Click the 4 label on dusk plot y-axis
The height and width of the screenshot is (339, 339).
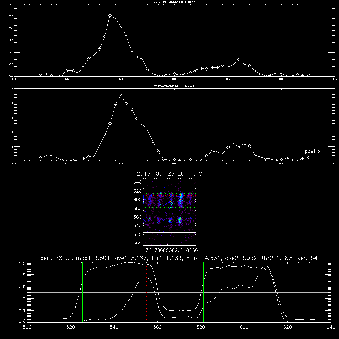point(12,103)
